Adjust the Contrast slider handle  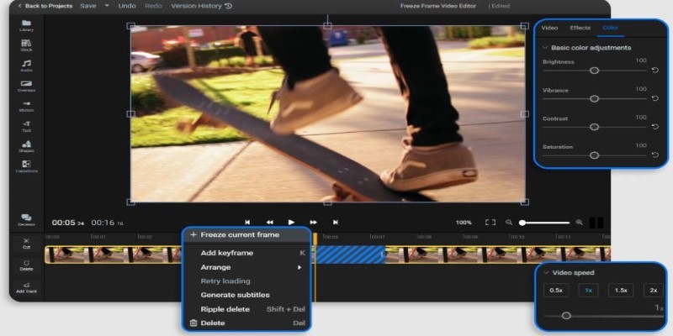[594, 127]
